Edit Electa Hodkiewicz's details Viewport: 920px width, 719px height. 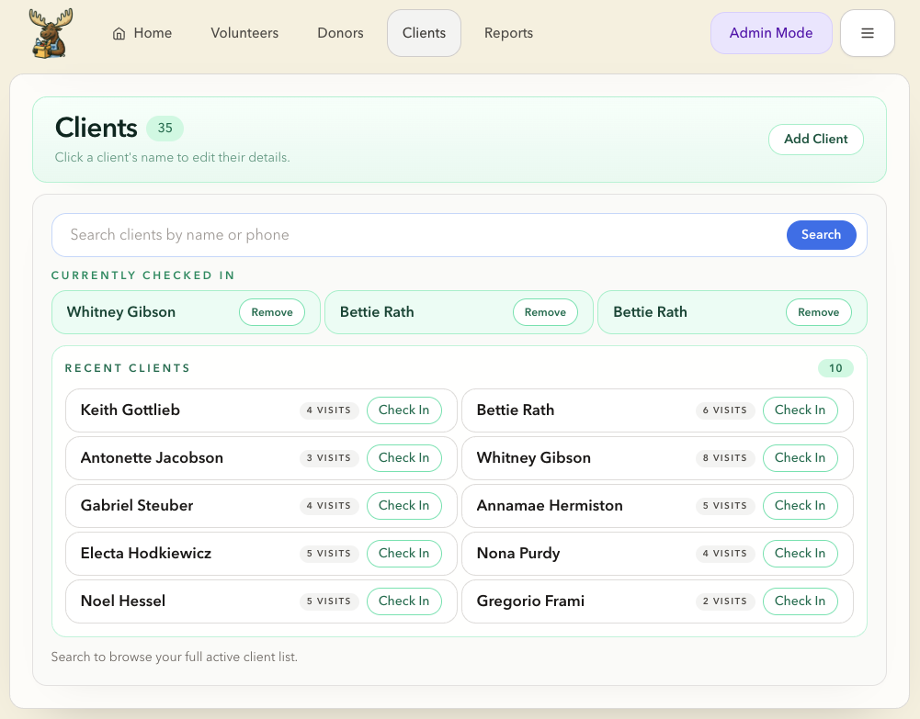tap(146, 553)
